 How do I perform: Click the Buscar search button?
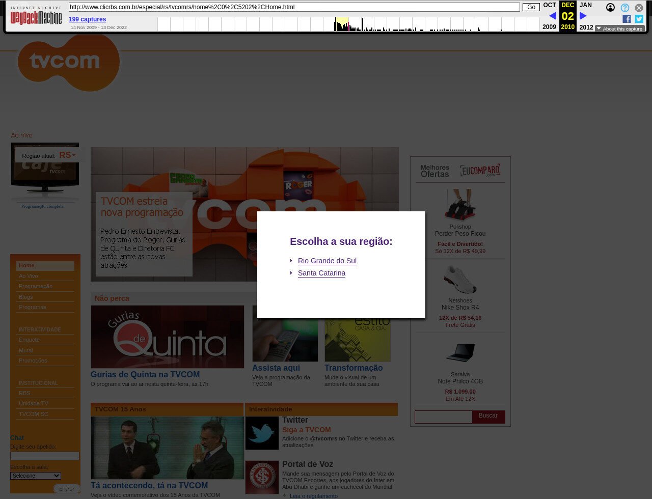click(x=488, y=416)
